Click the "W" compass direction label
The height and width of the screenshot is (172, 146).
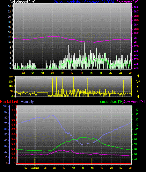pyautogui.click(x=138, y=82)
